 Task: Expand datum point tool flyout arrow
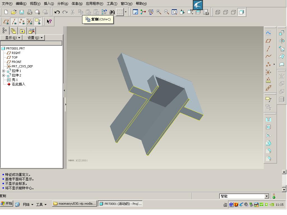pyautogui.click(x=274, y=64)
